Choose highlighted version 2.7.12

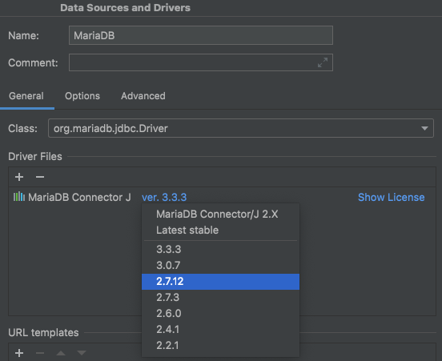click(220, 282)
